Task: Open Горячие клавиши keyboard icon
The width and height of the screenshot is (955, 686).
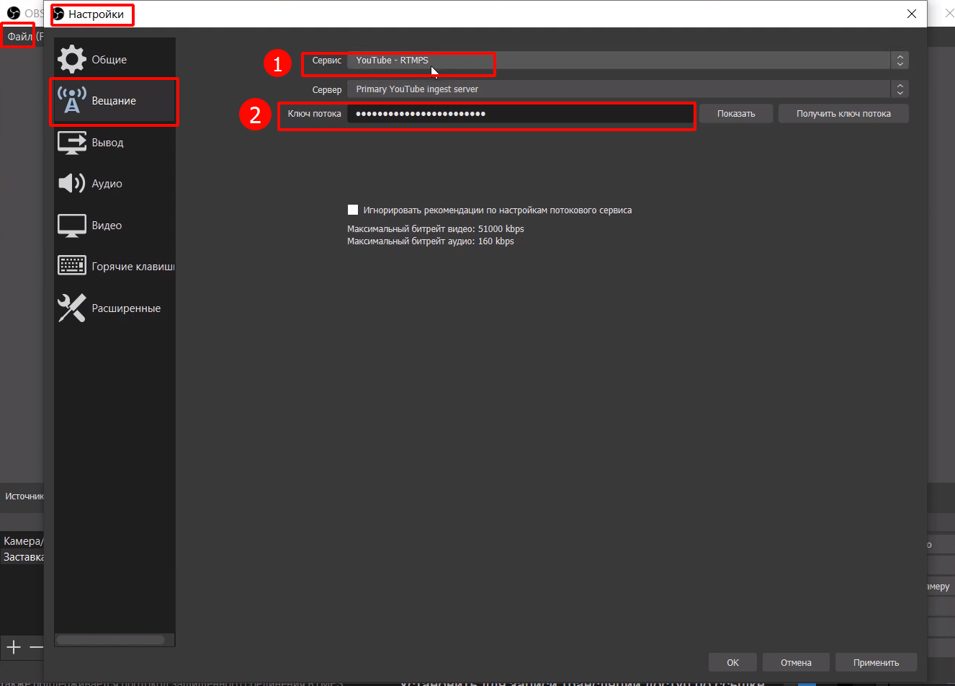Action: 72,266
